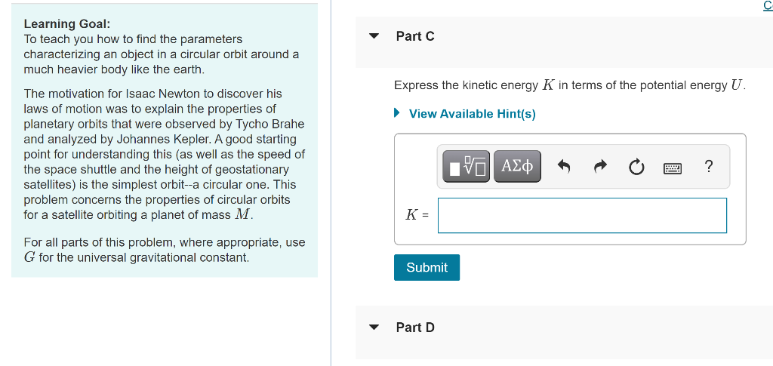Click the redo arrow icon

point(600,167)
